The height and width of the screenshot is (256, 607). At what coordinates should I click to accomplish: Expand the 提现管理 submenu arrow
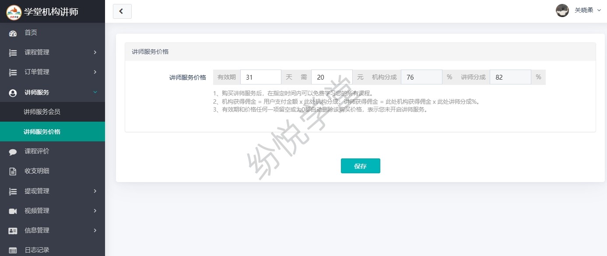click(95, 191)
